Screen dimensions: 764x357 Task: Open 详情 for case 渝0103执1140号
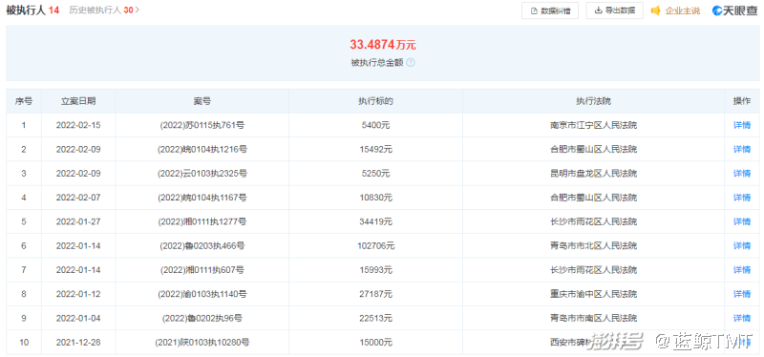click(742, 294)
